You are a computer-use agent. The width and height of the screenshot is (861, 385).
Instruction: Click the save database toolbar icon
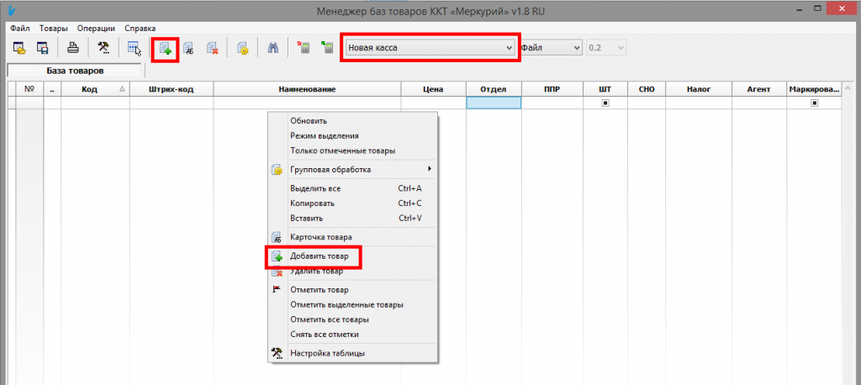coord(42,48)
